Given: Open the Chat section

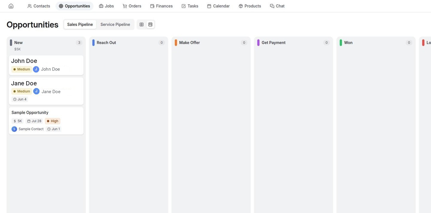Looking at the screenshot, I should click(277, 6).
